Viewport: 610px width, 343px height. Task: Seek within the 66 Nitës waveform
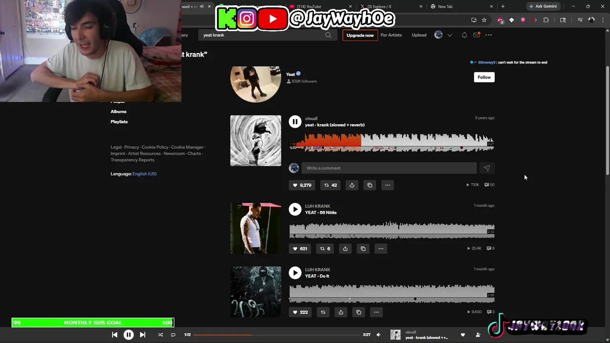tap(392, 230)
